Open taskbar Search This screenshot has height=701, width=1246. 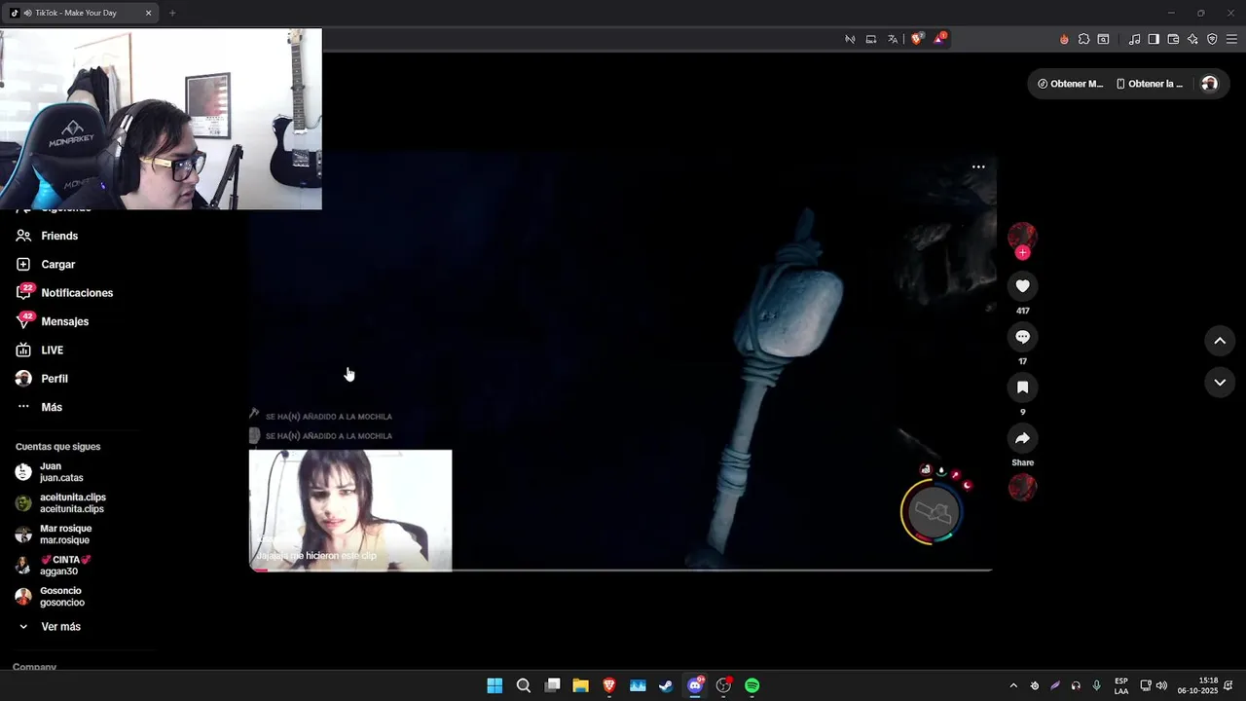(524, 685)
